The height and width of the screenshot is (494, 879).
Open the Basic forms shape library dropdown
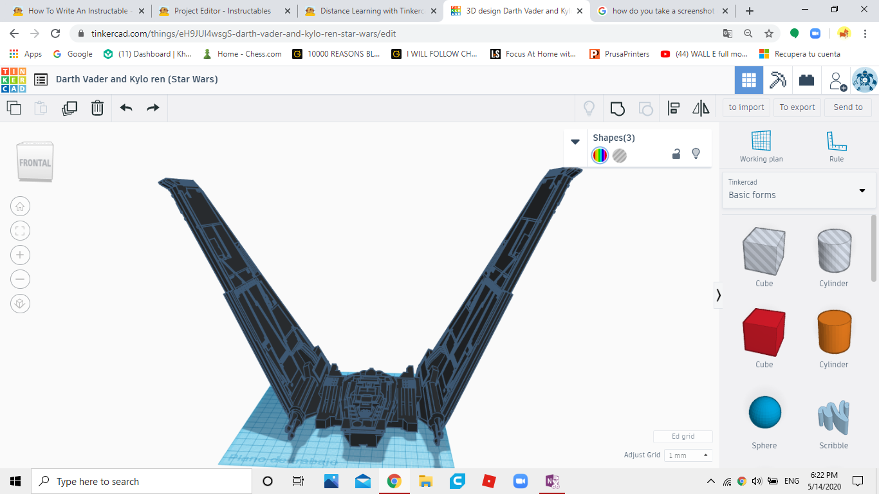point(799,190)
